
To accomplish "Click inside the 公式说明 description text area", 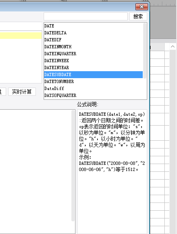I will tap(112, 172).
